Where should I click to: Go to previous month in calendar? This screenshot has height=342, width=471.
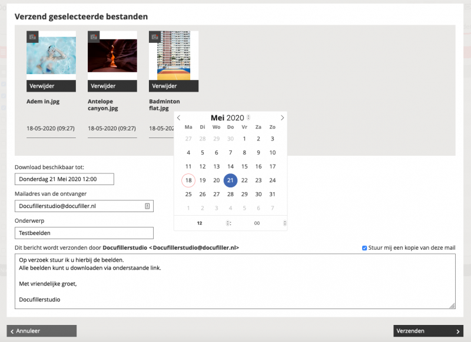tap(179, 118)
